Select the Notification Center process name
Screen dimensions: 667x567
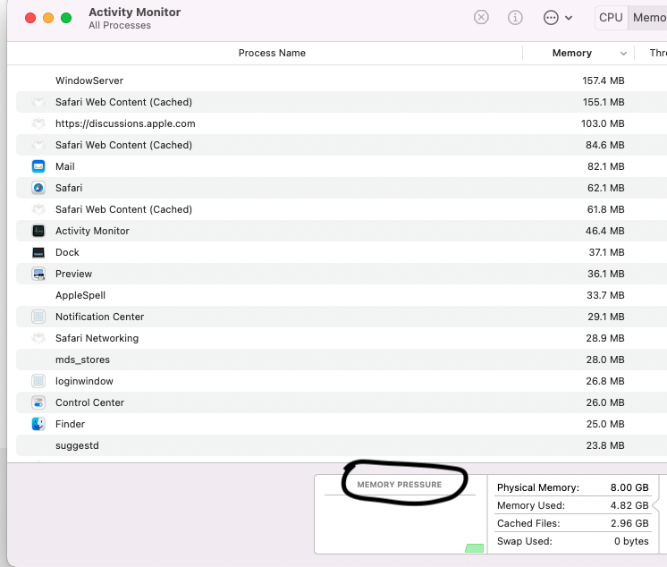(x=99, y=317)
